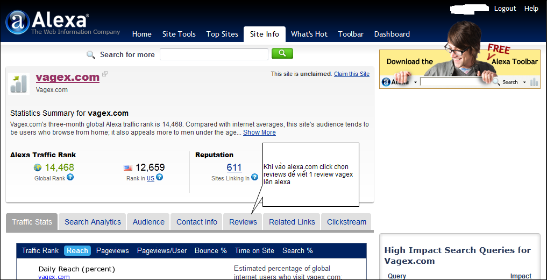547x280 pixels.
Task: Open the Reviews tab
Action: pyautogui.click(x=243, y=222)
